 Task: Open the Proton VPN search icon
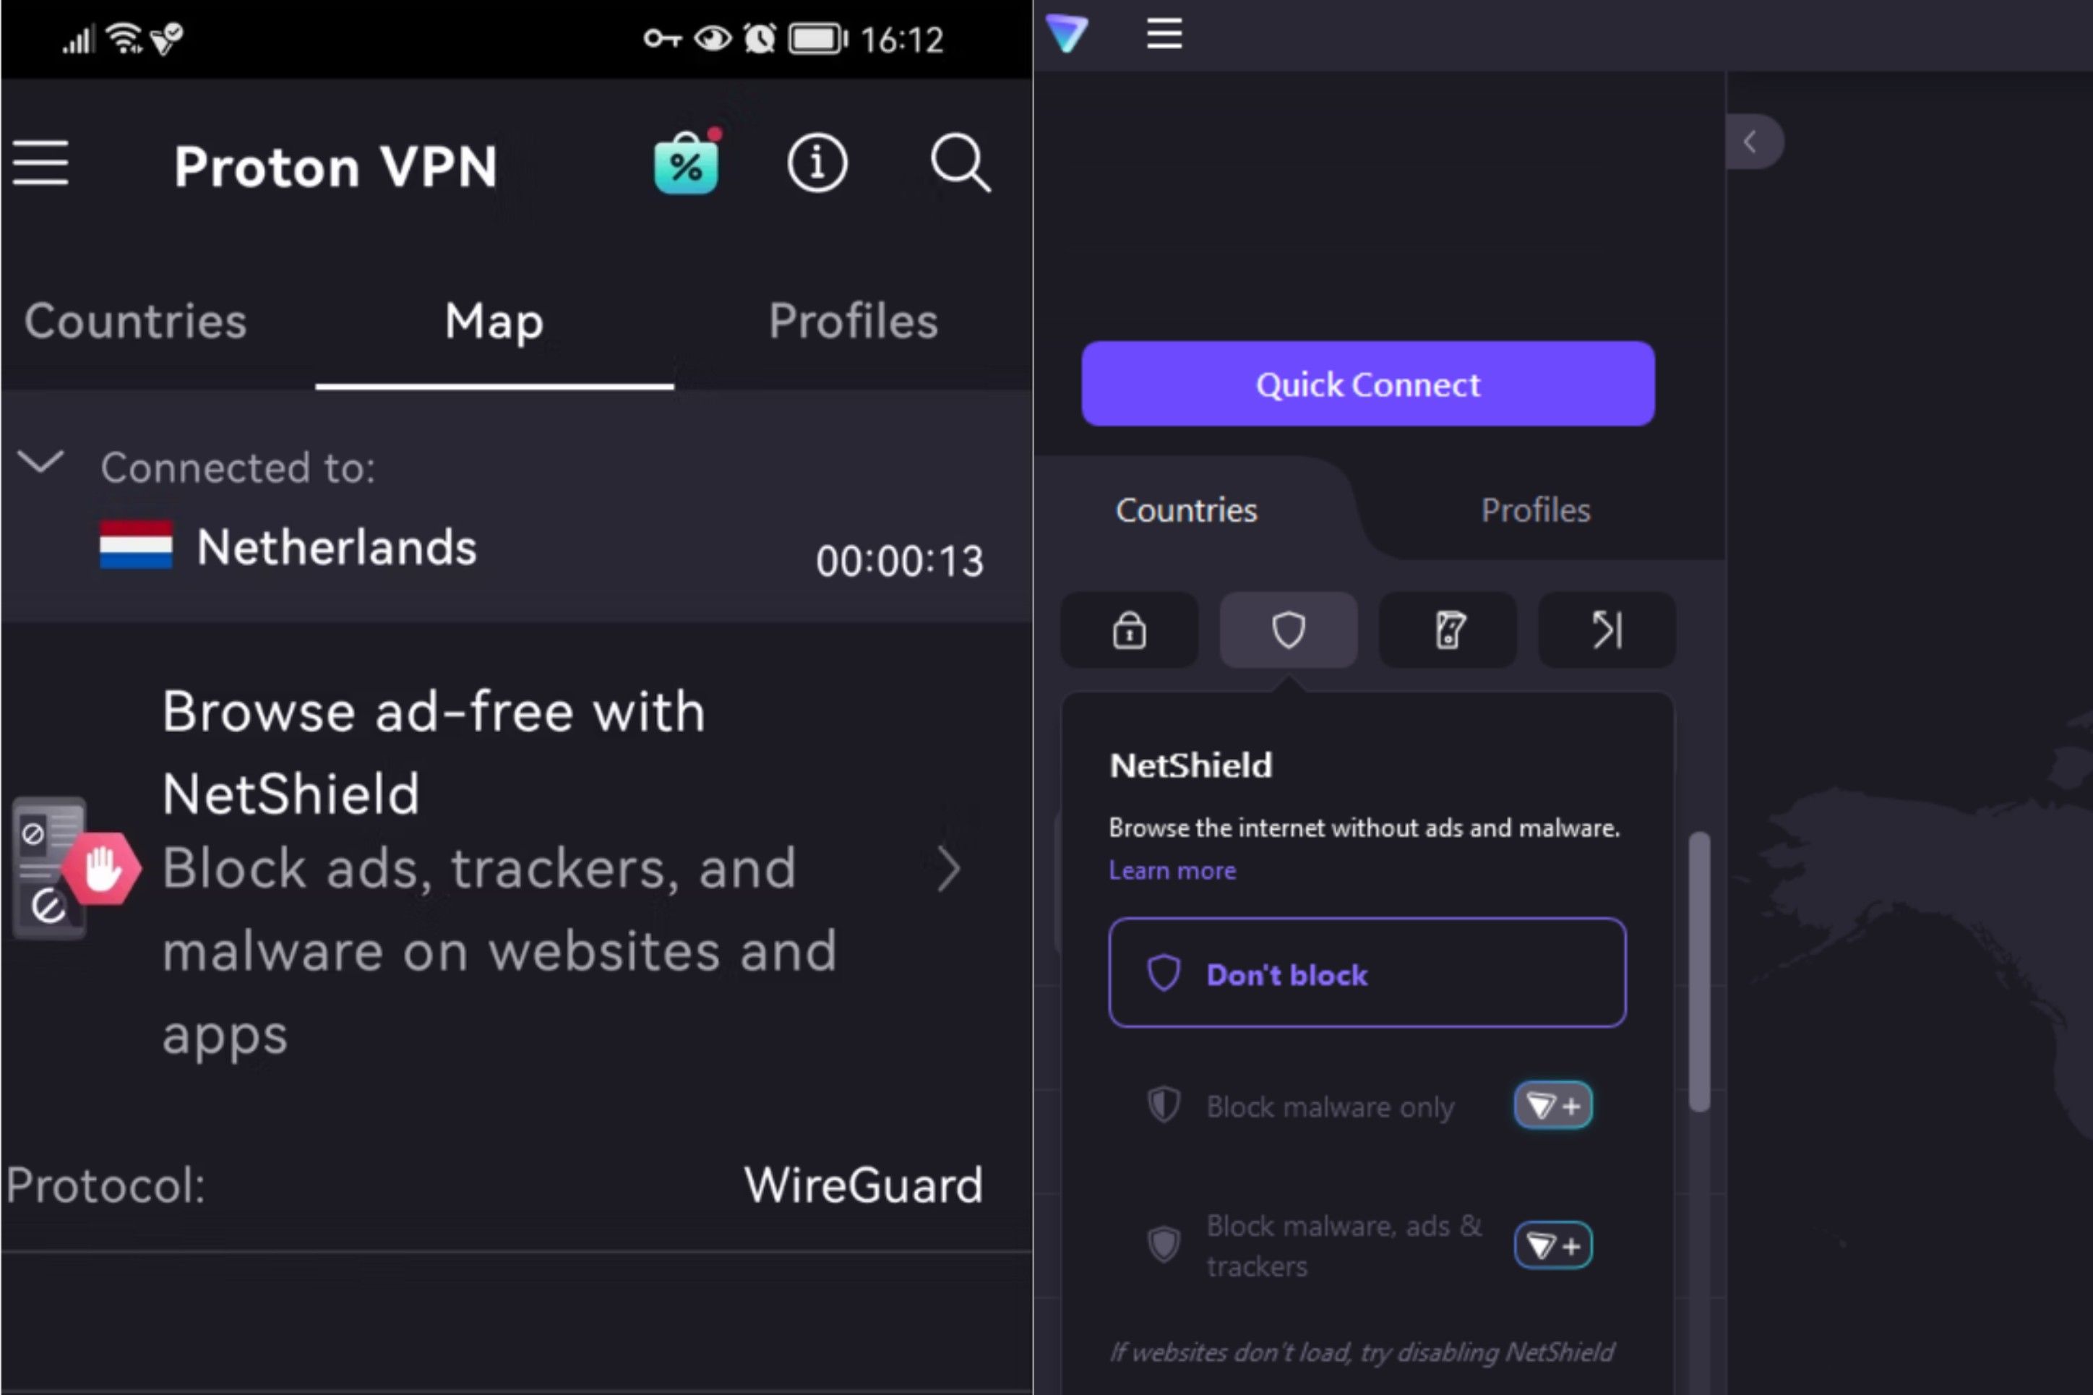tap(960, 163)
